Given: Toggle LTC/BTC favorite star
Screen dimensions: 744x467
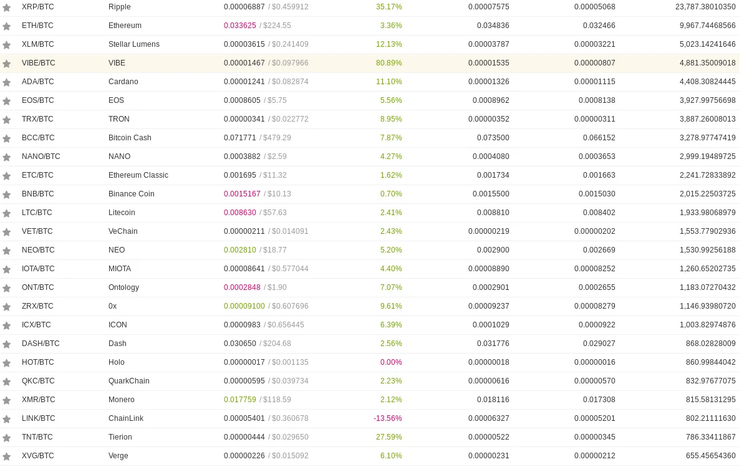Looking at the screenshot, I should (7, 214).
